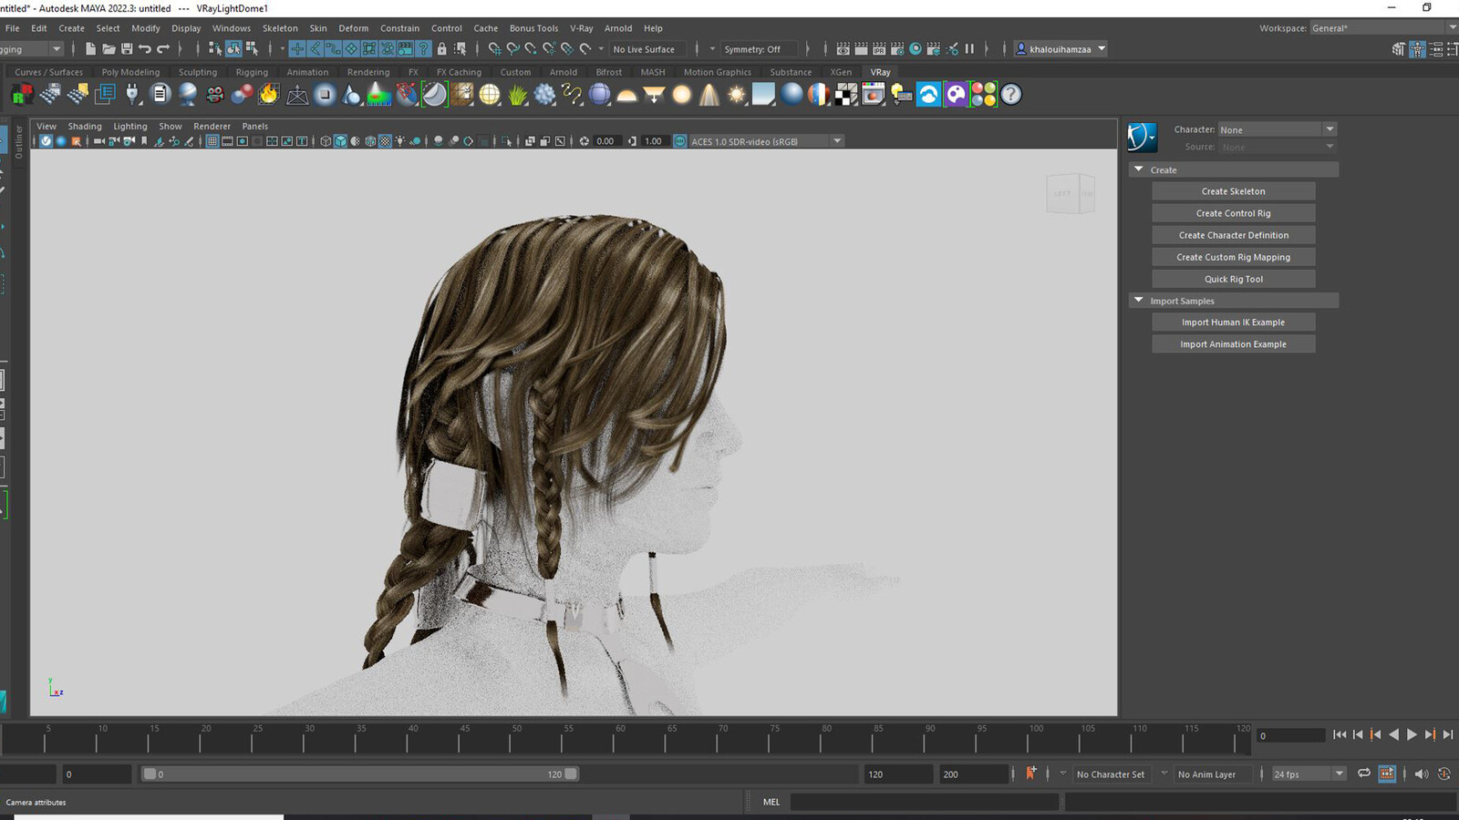The width and height of the screenshot is (1459, 820).
Task: Toggle timeline loop playback
Action: click(1364, 774)
